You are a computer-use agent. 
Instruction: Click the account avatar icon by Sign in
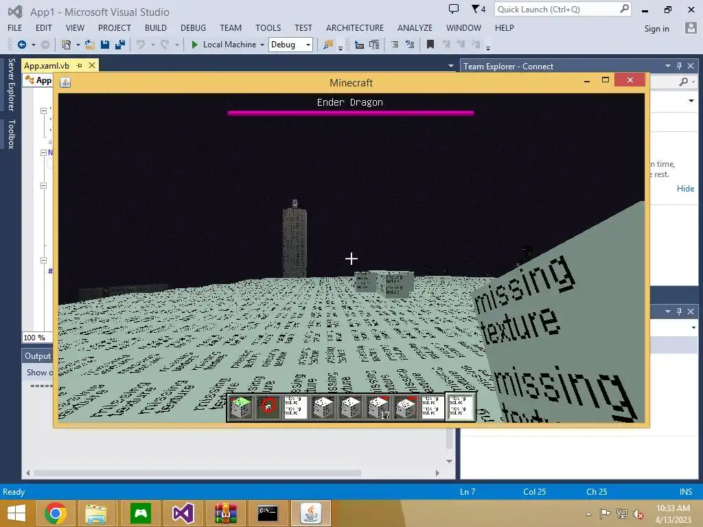coord(691,27)
